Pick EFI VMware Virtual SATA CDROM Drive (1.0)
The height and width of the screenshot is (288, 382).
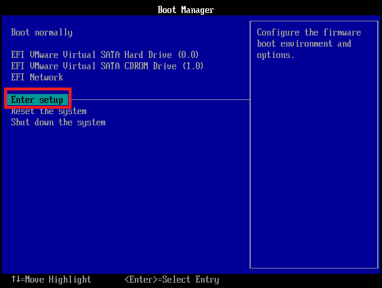(x=107, y=66)
